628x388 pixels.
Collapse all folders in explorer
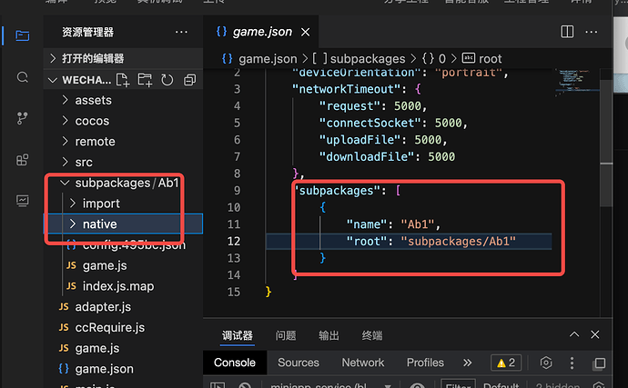189,80
